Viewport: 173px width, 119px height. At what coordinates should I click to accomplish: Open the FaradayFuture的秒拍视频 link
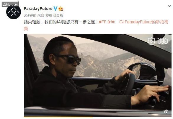[x=146, y=22]
